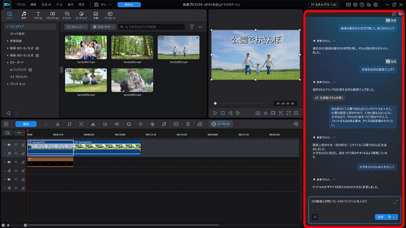
Task: Open the 生成 AI menu
Action: 46,5
